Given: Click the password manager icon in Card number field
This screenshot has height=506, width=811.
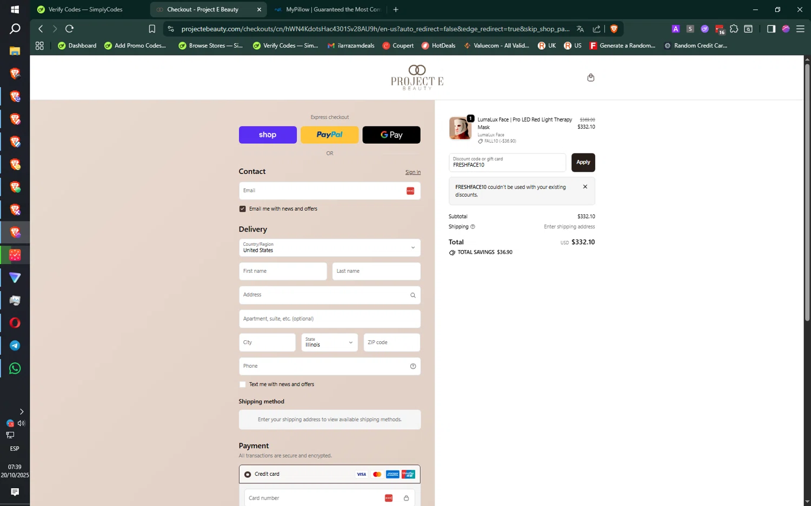Looking at the screenshot, I should [388, 498].
